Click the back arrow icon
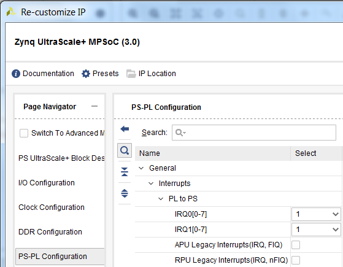 [x=125, y=129]
